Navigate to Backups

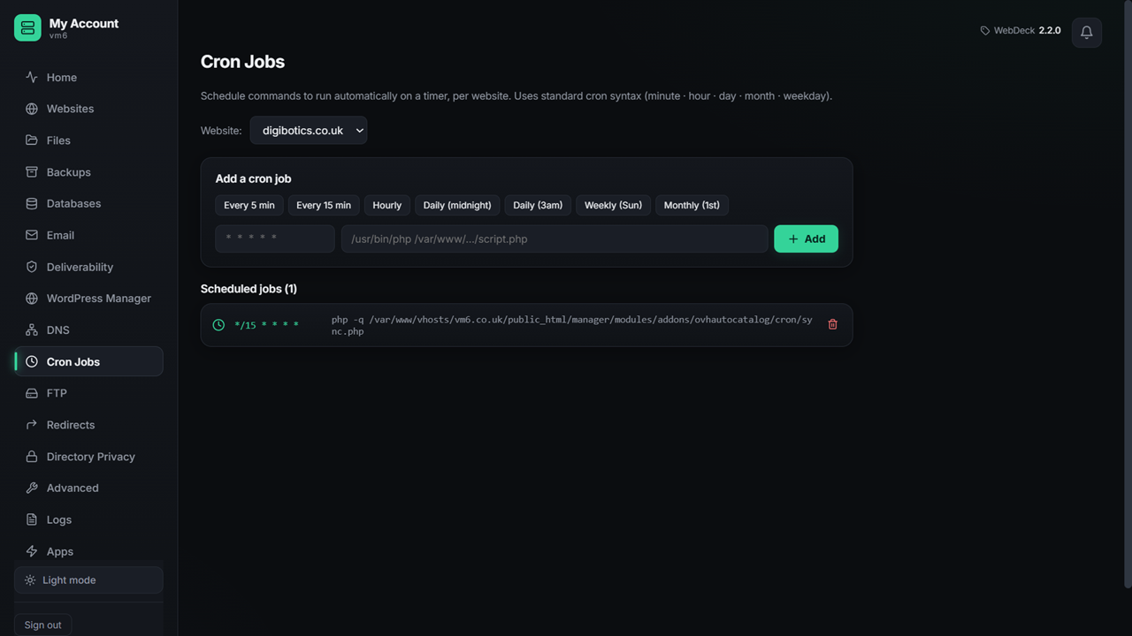(x=88, y=172)
